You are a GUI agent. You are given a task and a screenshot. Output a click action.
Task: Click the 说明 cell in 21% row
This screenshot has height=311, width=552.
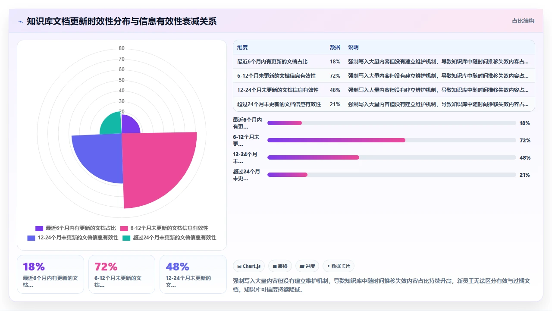(x=439, y=104)
